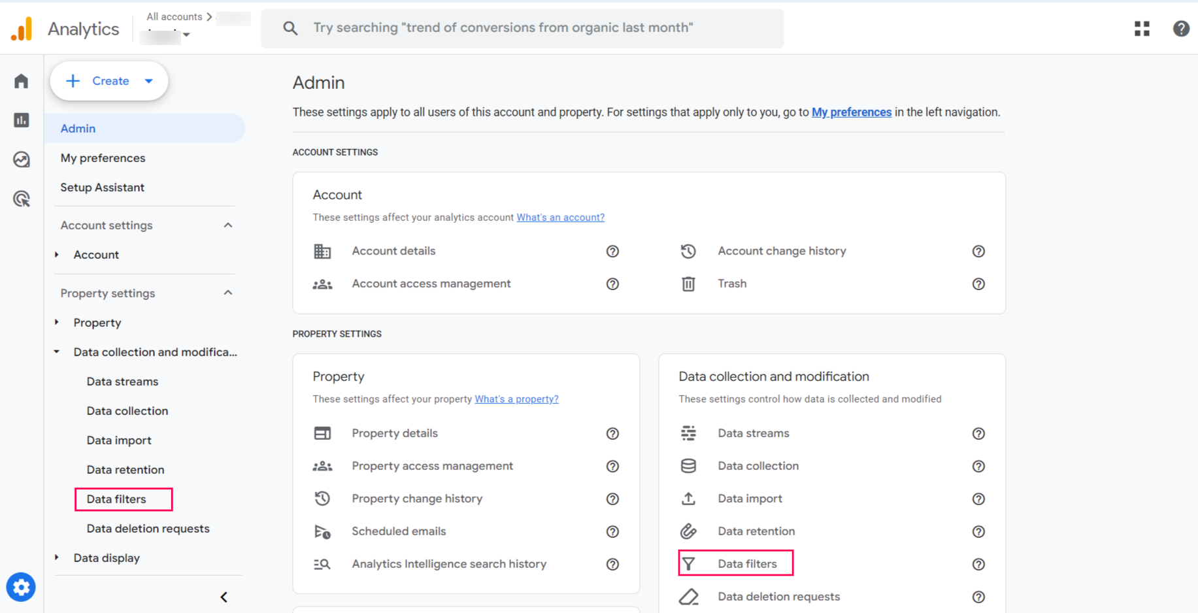
Task: Expand the Account tree item
Action: (57, 255)
